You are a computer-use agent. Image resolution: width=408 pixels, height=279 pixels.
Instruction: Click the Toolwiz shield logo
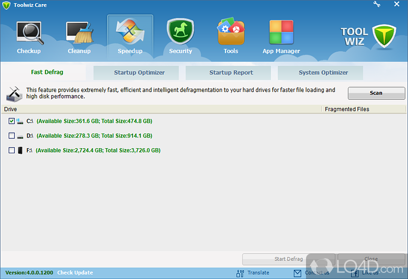(384, 36)
